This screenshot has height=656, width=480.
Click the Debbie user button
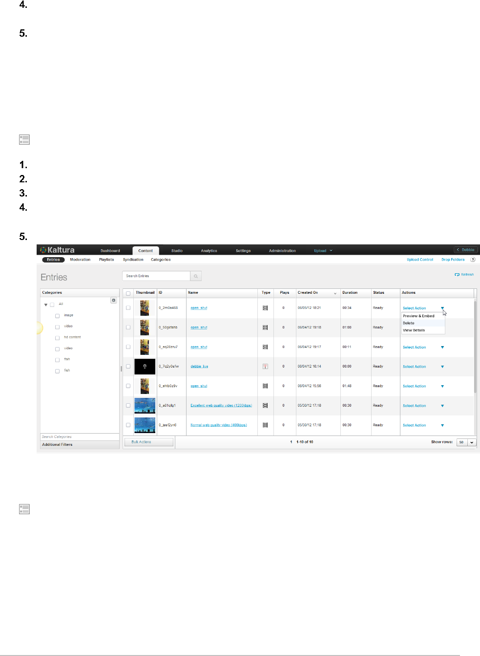(x=465, y=250)
